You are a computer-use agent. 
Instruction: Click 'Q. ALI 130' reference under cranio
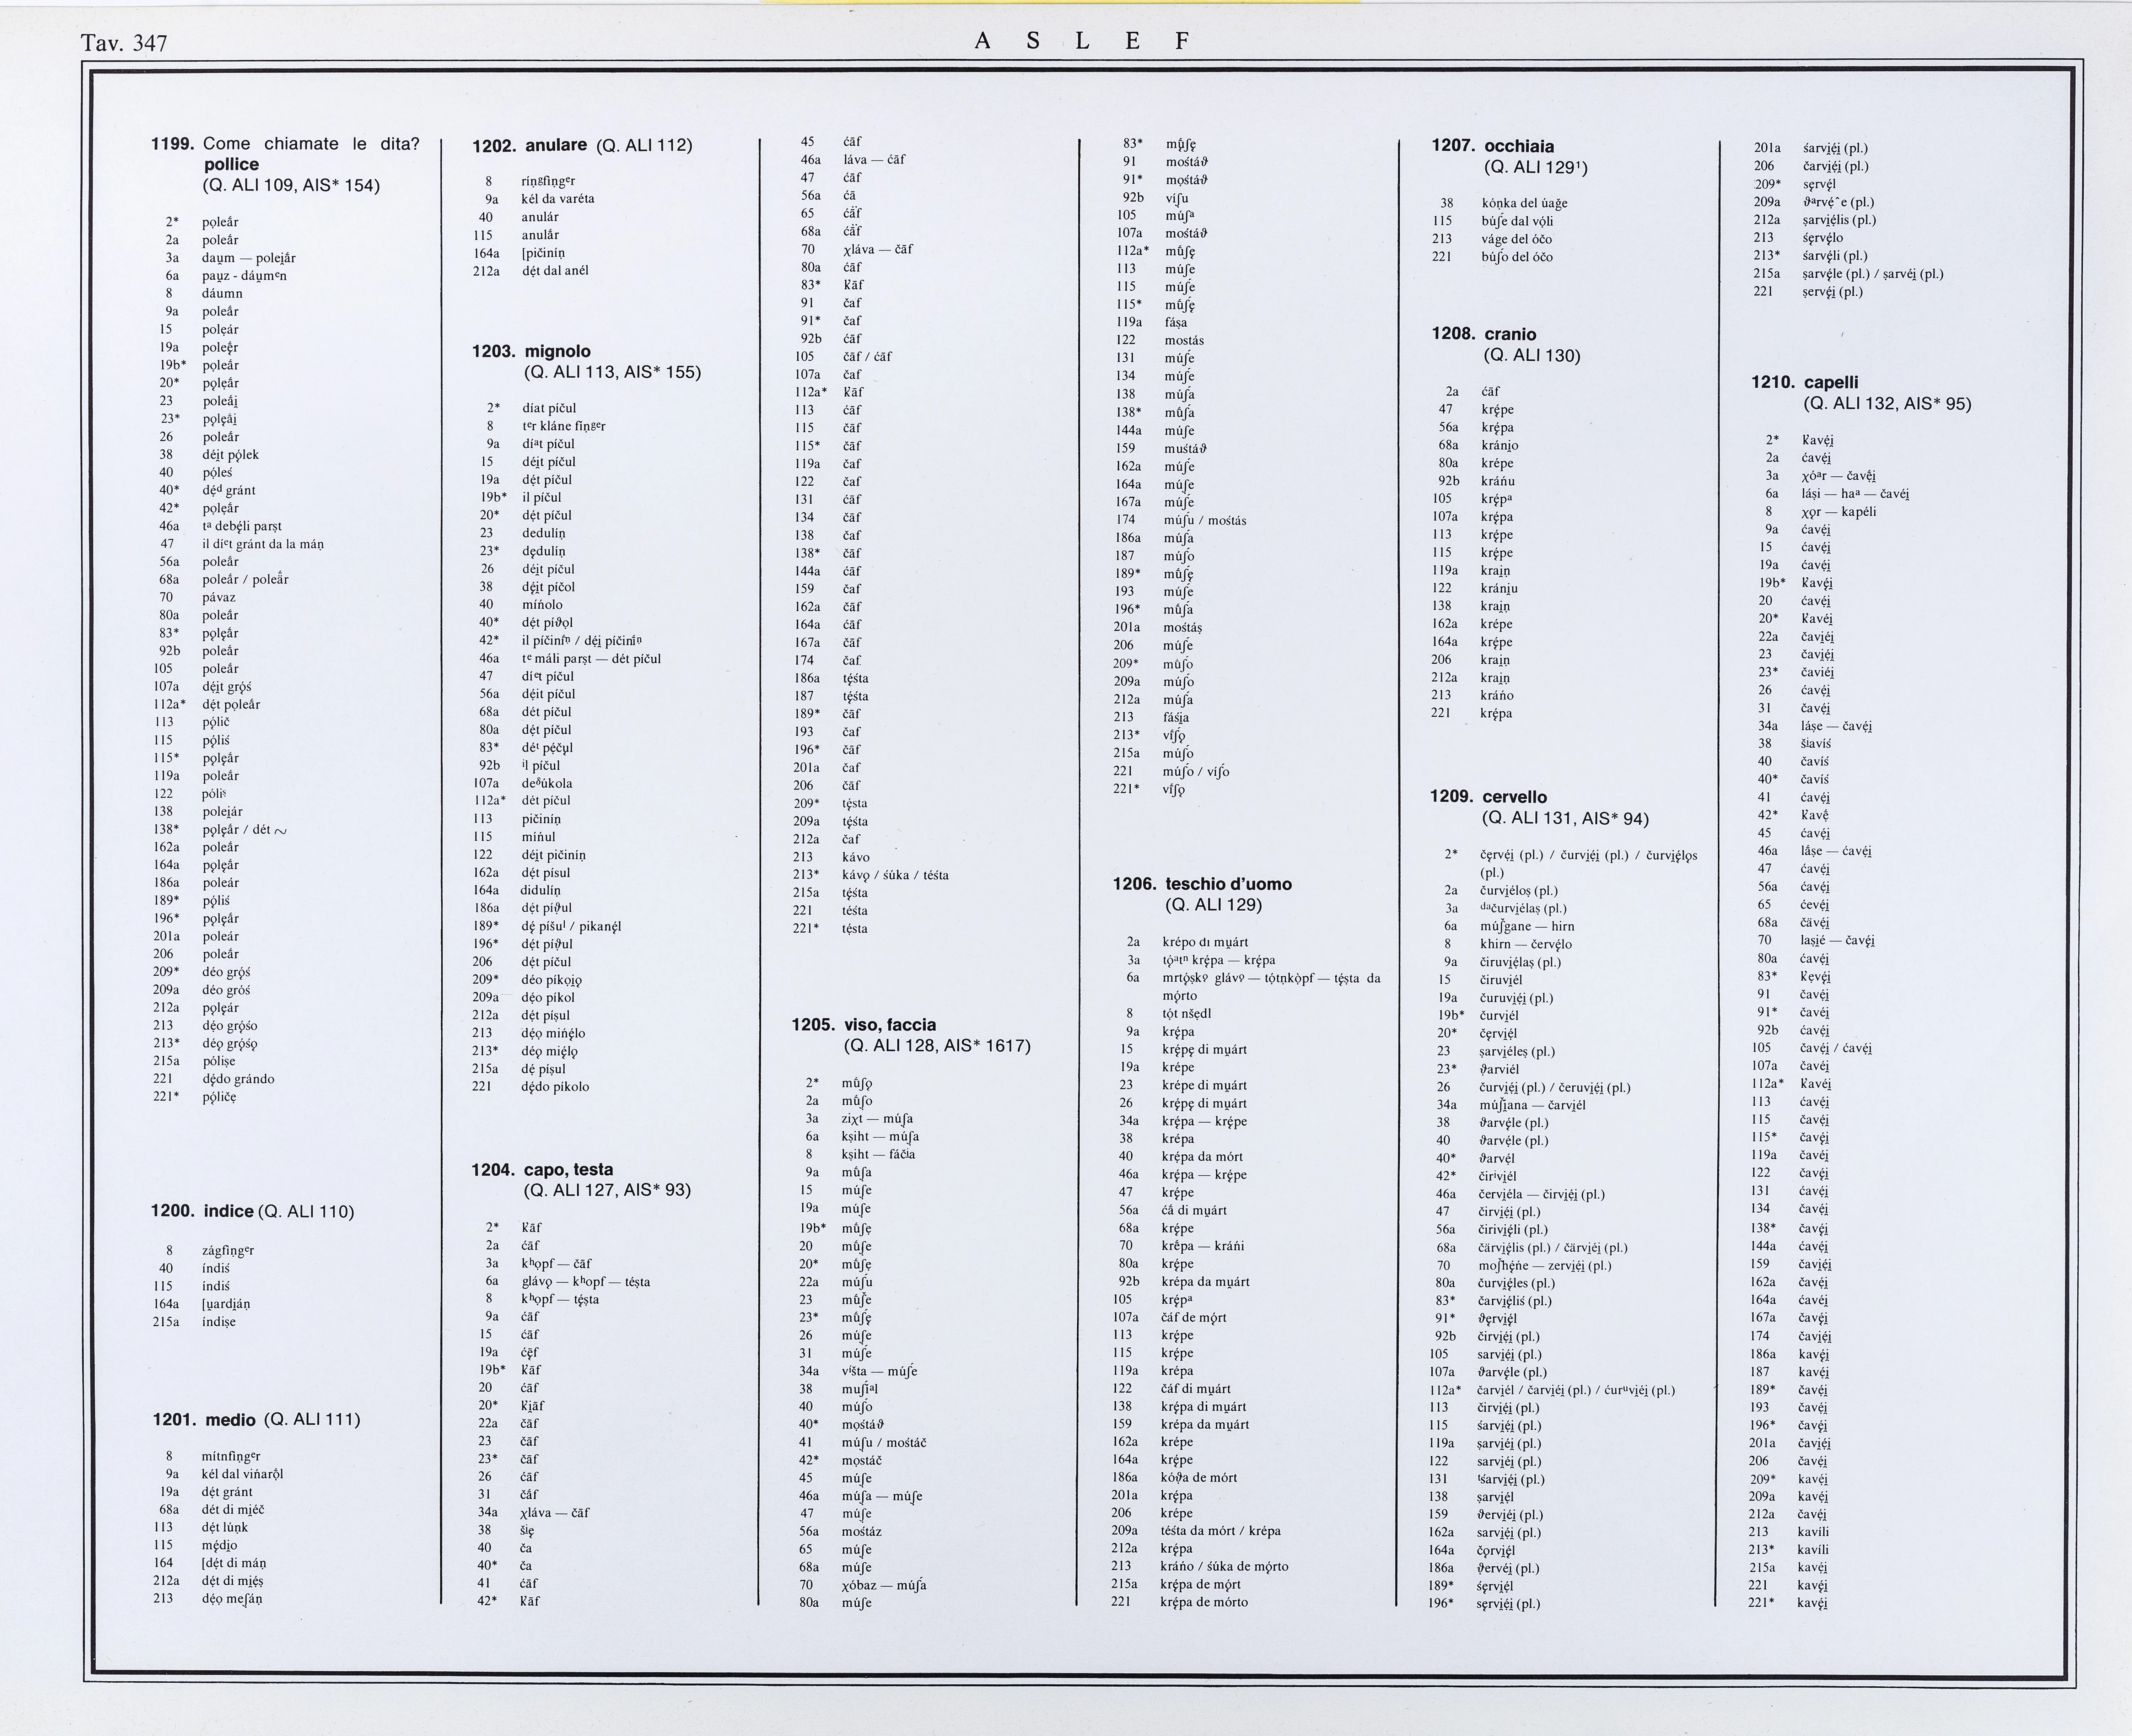(x=1531, y=356)
